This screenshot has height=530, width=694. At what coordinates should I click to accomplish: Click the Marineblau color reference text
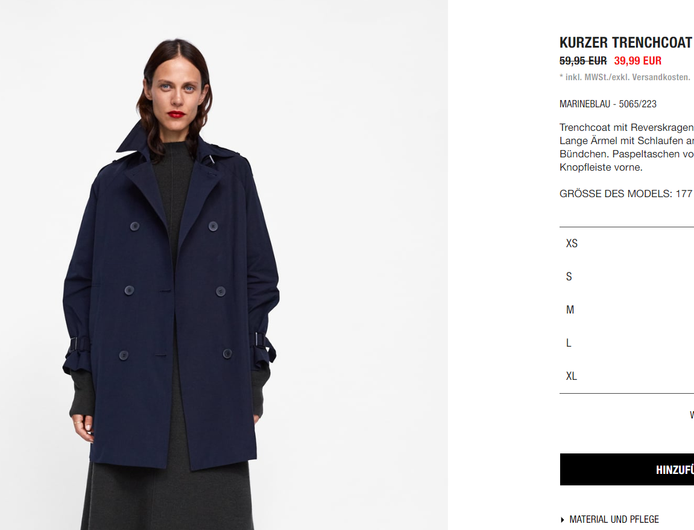[x=608, y=104]
